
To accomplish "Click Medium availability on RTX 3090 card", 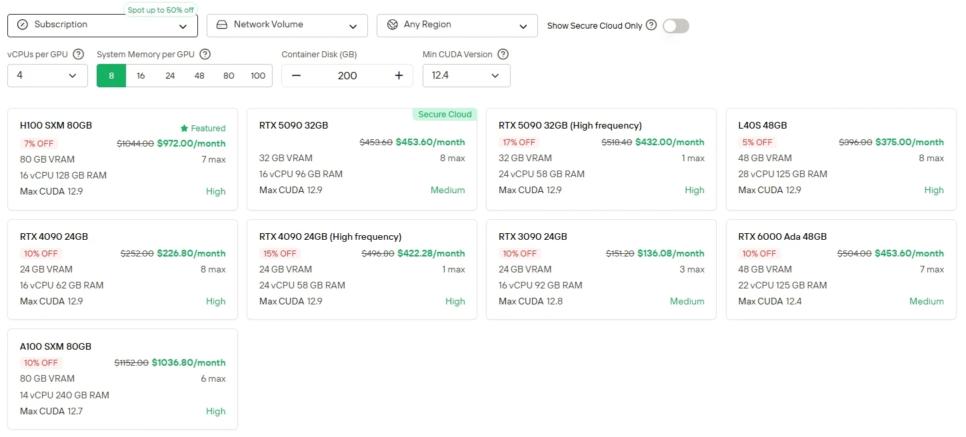I will pyautogui.click(x=687, y=301).
